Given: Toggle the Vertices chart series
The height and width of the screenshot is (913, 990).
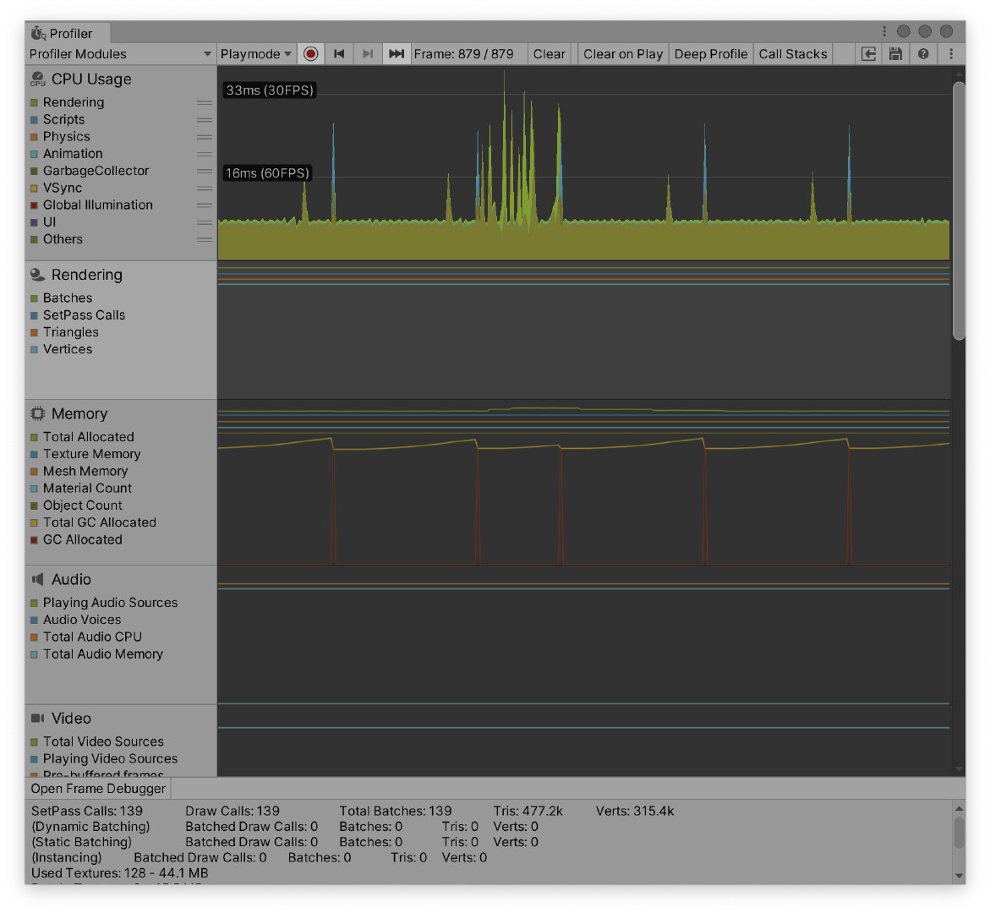Looking at the screenshot, I should pyautogui.click(x=34, y=349).
